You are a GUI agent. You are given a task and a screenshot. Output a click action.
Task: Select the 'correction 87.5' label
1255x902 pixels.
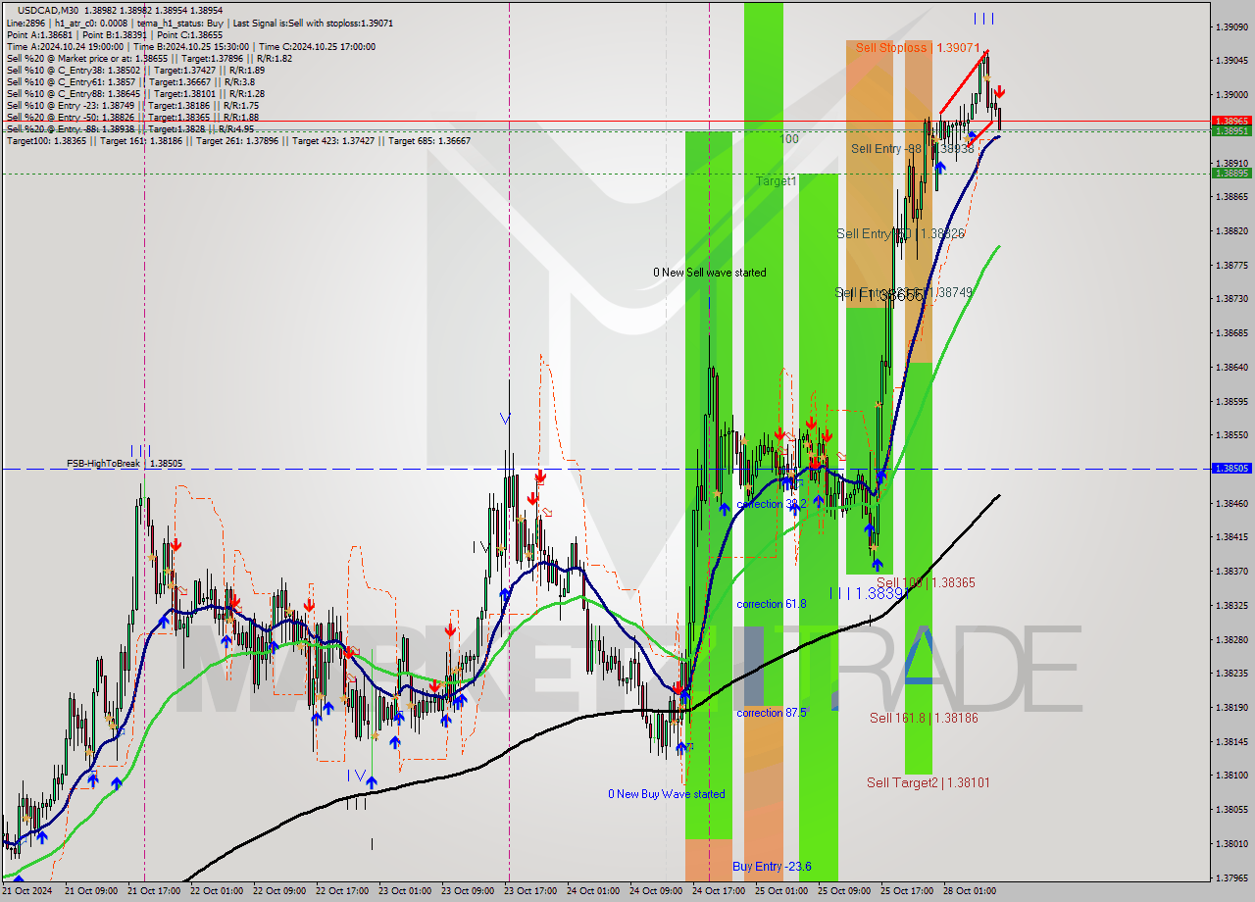(x=772, y=713)
